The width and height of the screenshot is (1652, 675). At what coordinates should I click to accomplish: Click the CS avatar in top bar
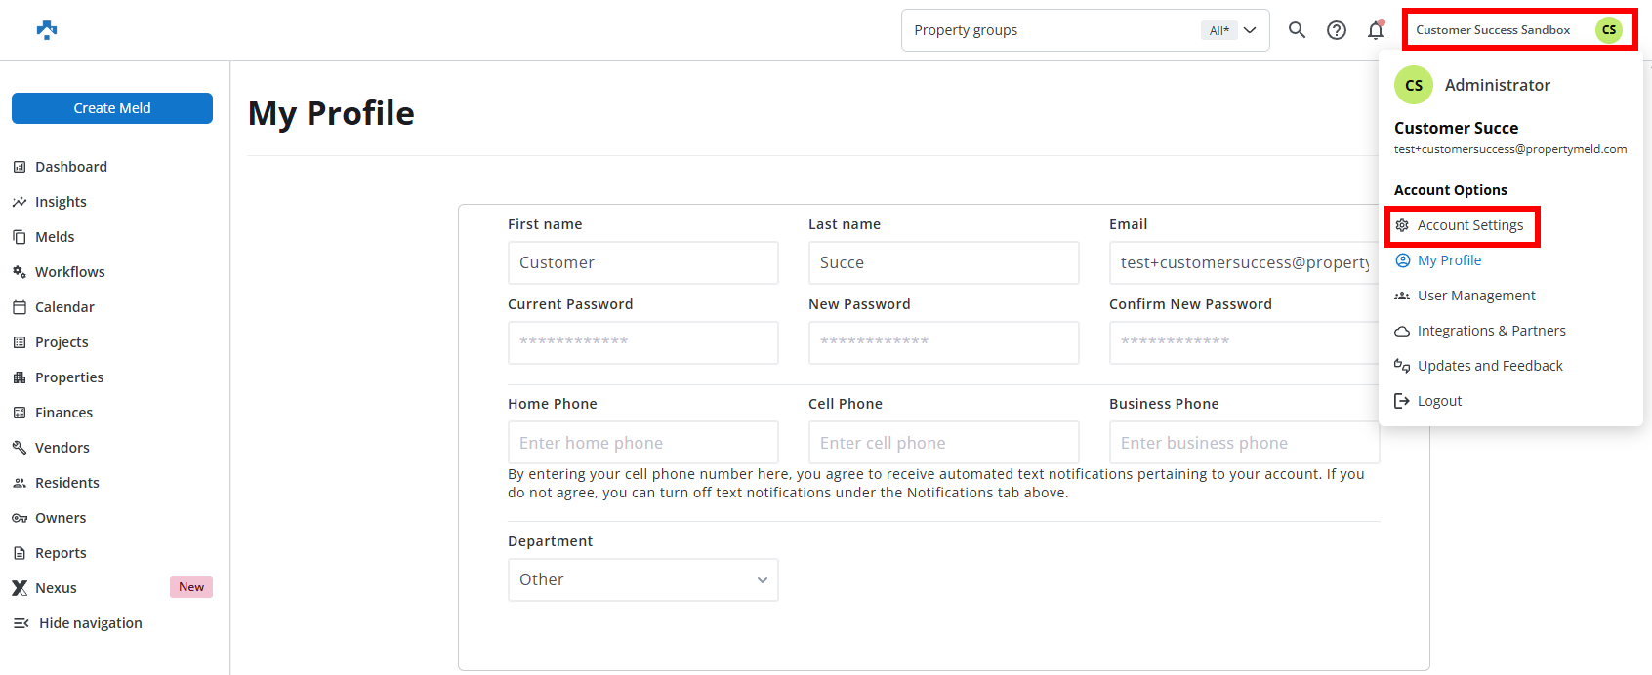coord(1608,30)
